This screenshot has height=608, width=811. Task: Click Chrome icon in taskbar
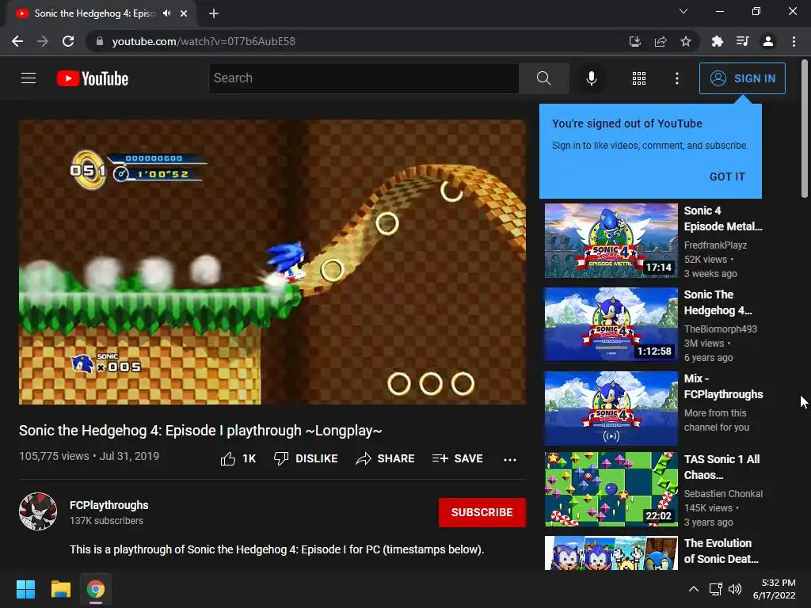click(96, 589)
